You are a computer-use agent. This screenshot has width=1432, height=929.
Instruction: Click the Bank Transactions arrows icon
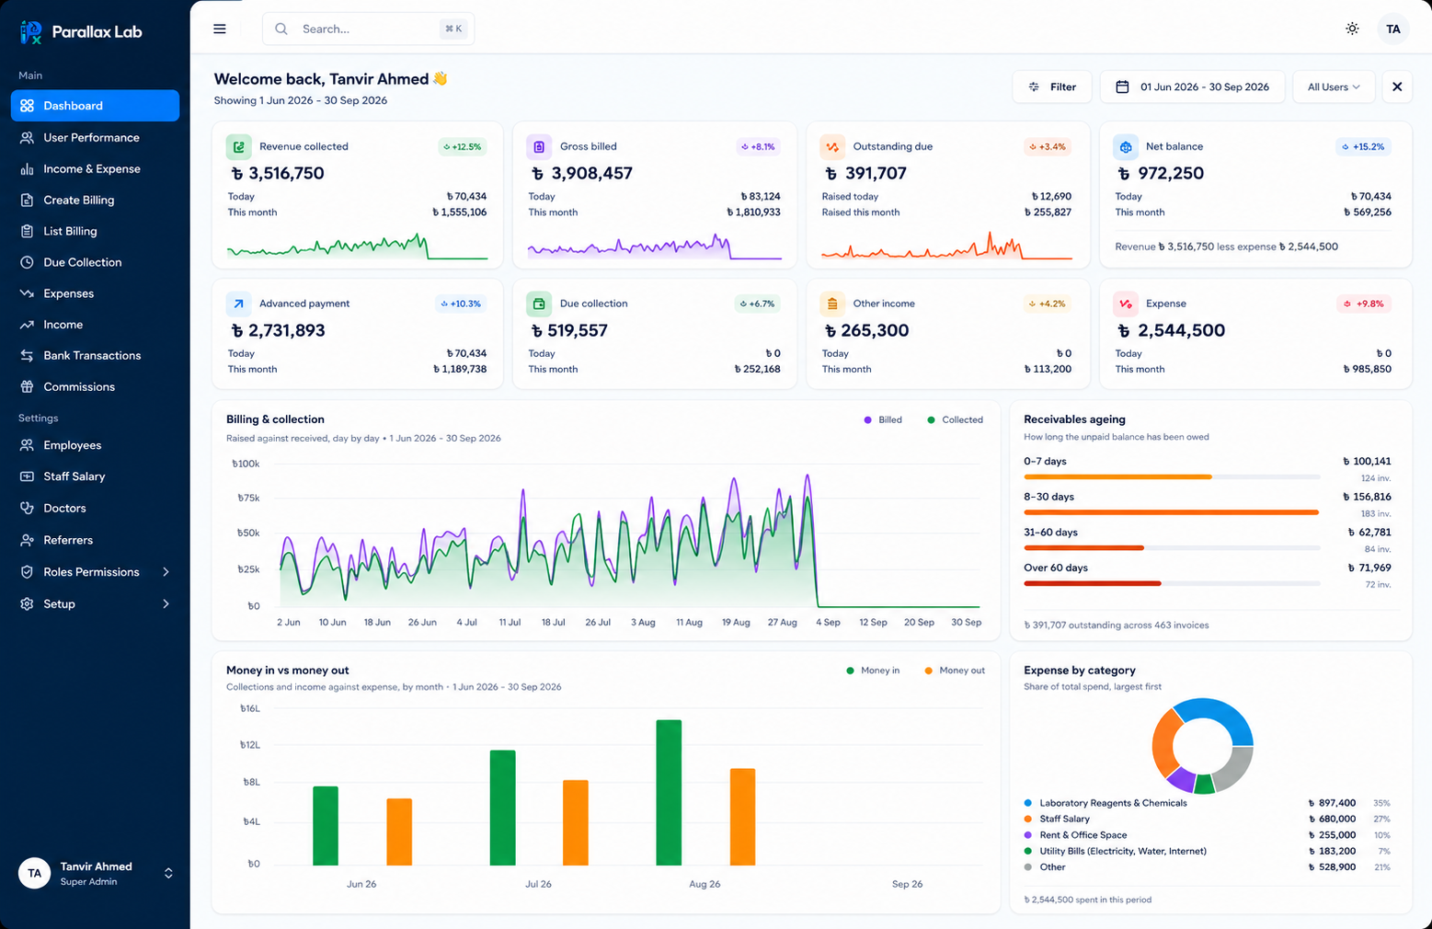[x=27, y=356]
